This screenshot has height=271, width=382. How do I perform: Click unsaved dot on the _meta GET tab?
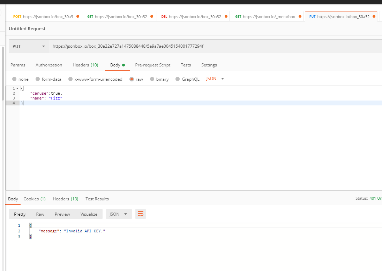point(300,16)
